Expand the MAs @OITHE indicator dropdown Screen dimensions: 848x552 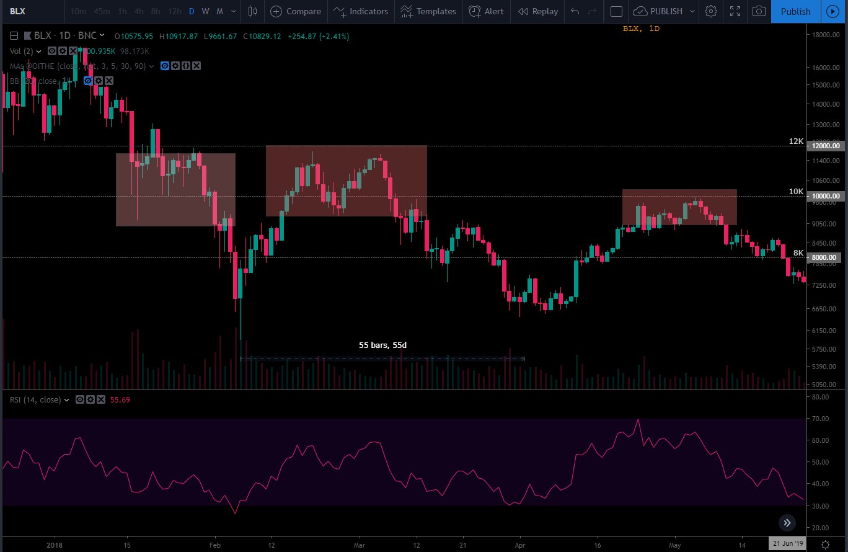(x=152, y=66)
